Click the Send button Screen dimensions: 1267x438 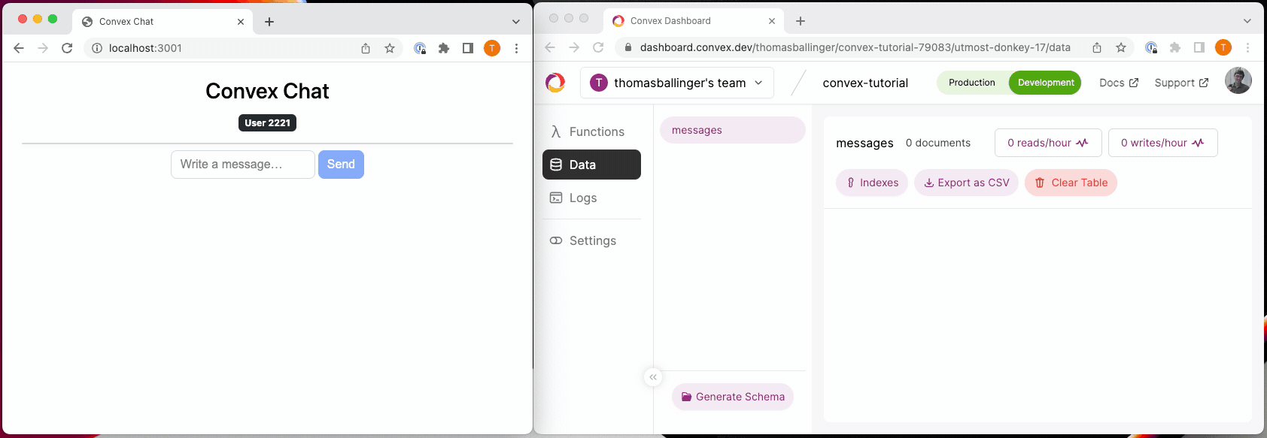click(x=341, y=165)
